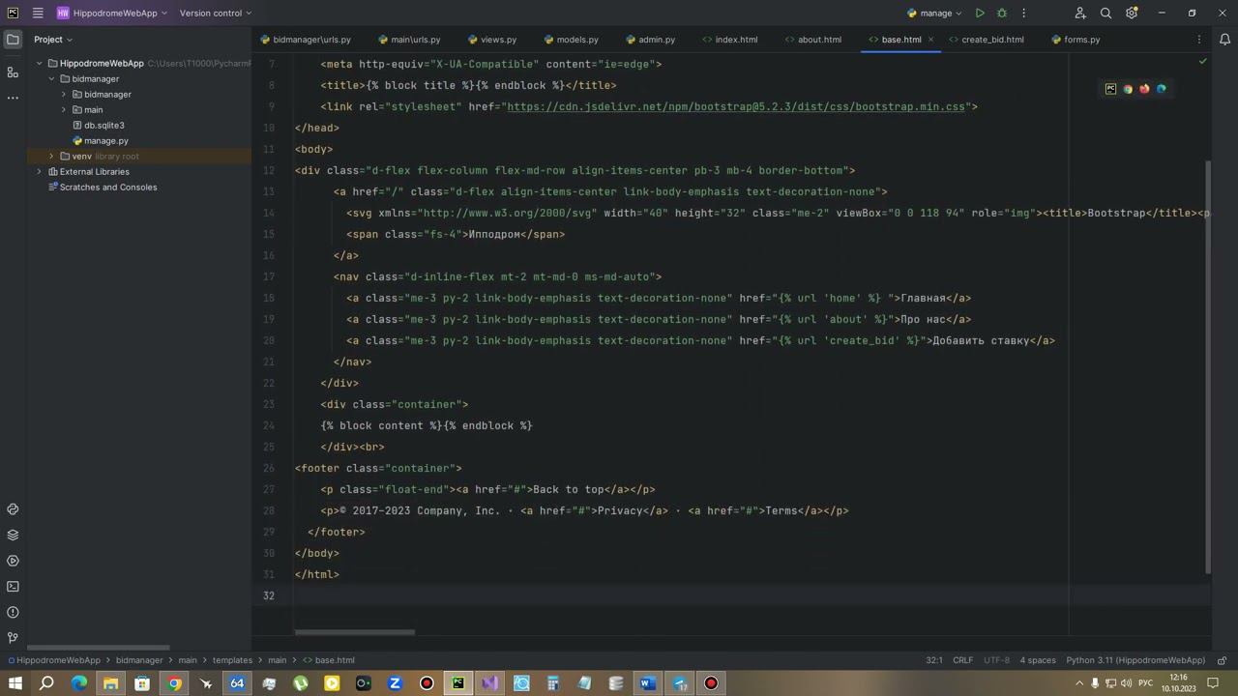Open Google Chrome from taskbar
Image resolution: width=1238 pixels, height=696 pixels.
(x=174, y=683)
